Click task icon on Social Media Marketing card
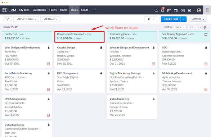 pyautogui.click(x=48, y=89)
